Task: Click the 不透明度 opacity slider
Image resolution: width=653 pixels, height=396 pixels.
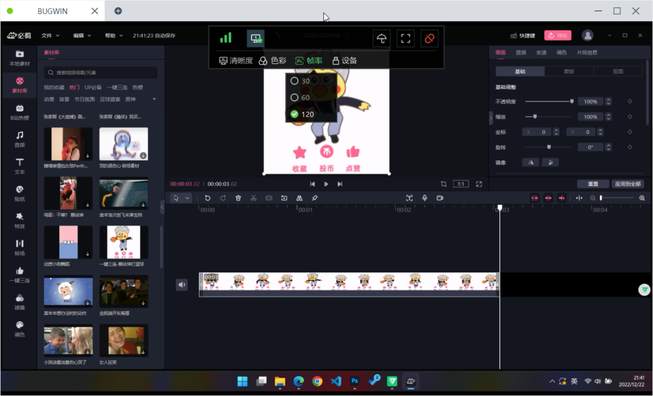Action: tap(548, 101)
